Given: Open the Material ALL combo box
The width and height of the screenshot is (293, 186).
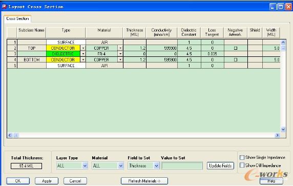Looking at the screenshot, I should (x=108, y=166).
